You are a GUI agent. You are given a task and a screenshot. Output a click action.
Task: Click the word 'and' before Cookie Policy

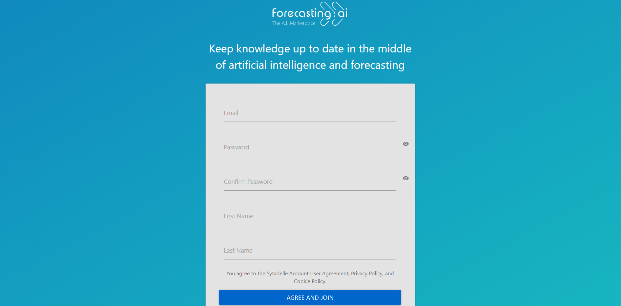pos(389,274)
